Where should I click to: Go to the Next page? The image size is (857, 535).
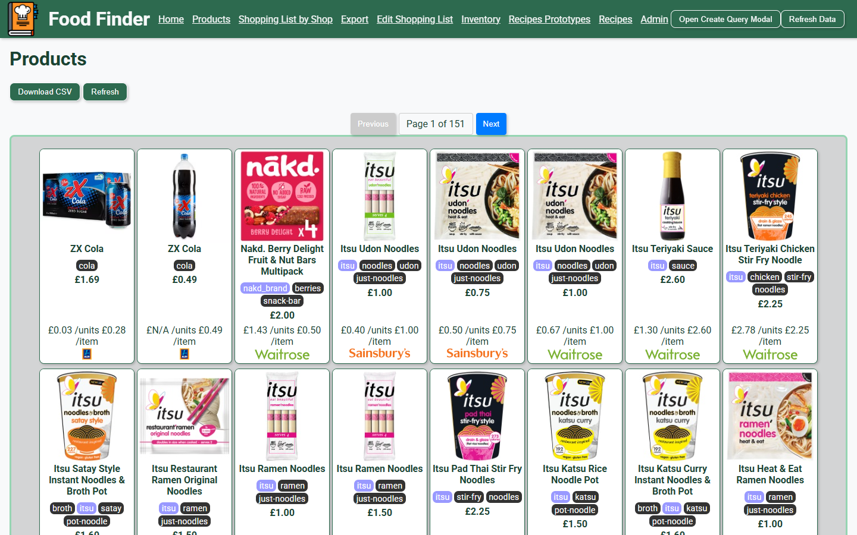pos(491,124)
